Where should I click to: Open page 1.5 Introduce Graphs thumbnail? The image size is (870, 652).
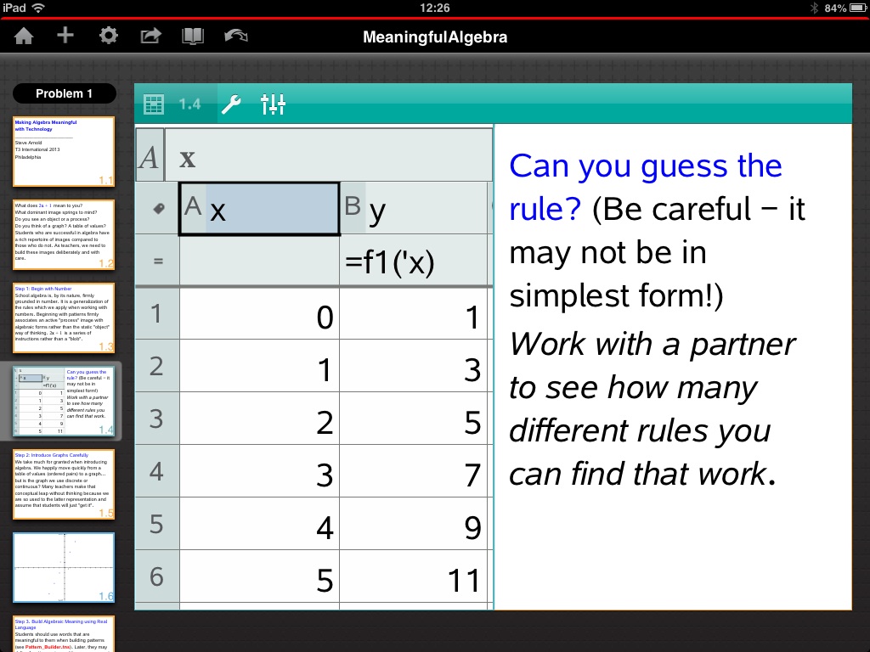64,485
